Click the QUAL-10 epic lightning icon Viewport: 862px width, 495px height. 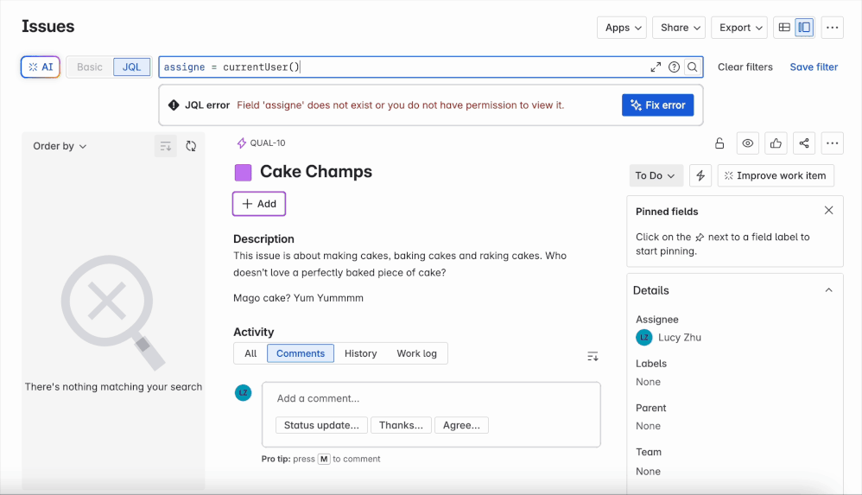tap(241, 143)
